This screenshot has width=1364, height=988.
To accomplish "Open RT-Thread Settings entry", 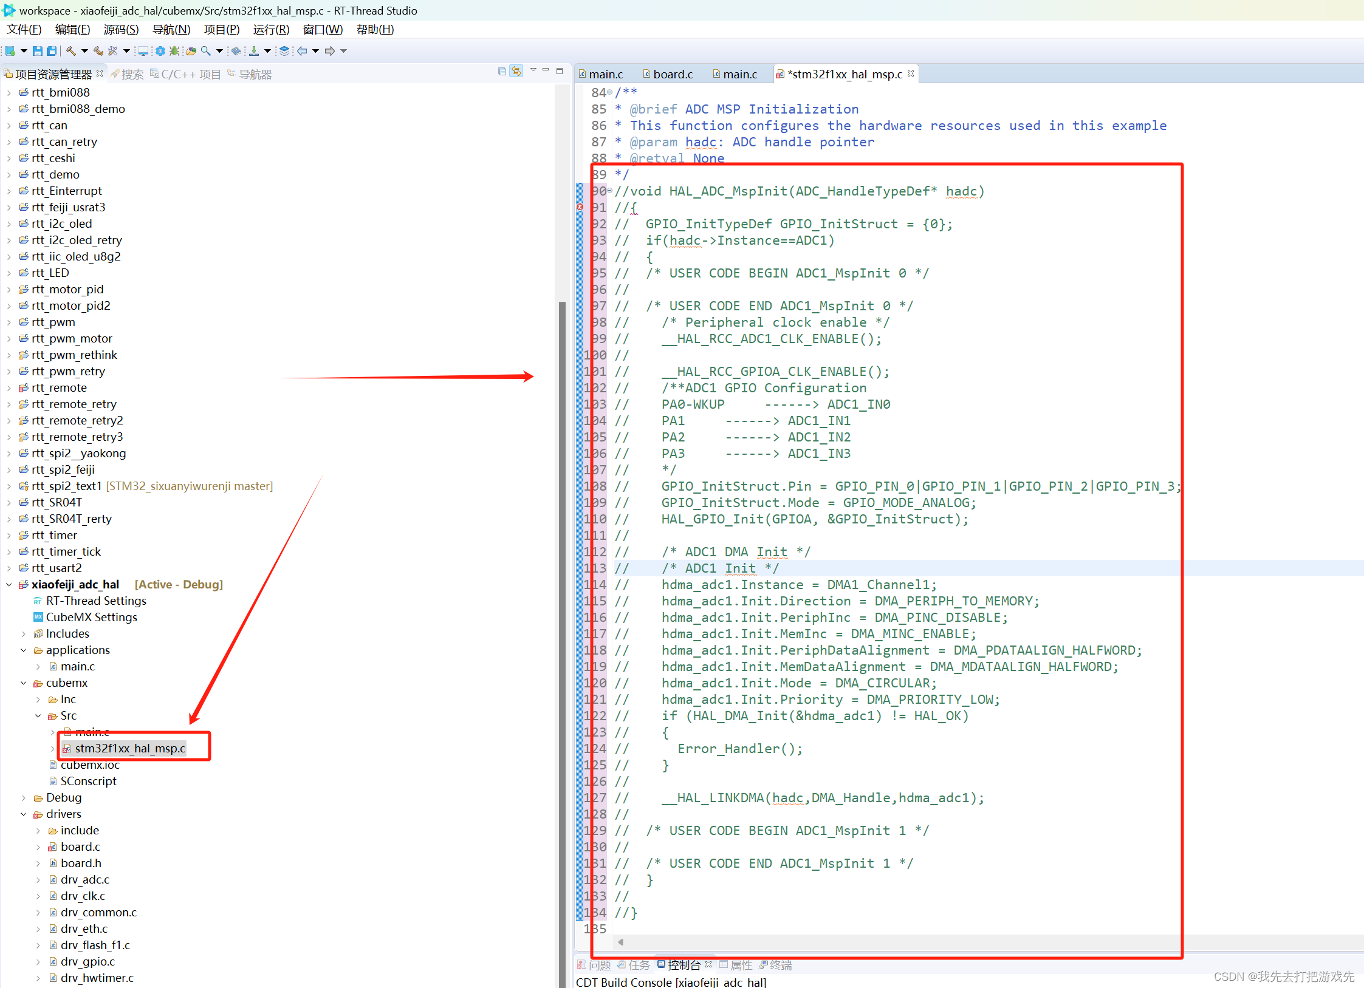I will pyautogui.click(x=96, y=601).
